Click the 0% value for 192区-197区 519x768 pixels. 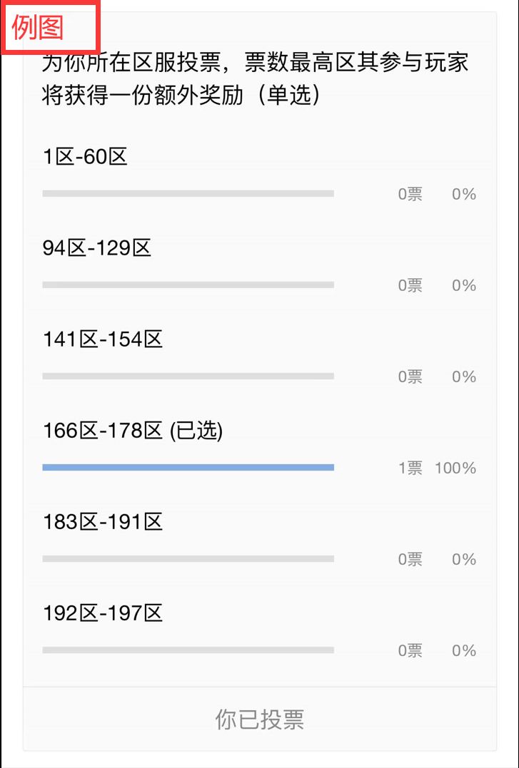(464, 651)
